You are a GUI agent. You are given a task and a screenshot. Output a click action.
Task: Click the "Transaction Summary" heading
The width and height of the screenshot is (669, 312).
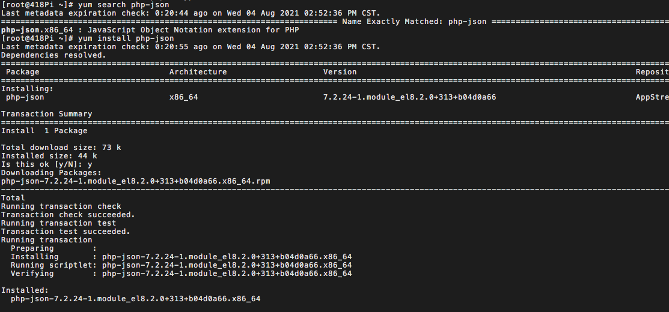(47, 114)
